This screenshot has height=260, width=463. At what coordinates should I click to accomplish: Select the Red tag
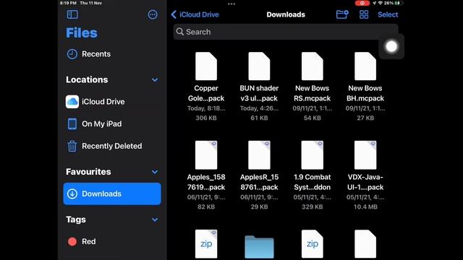[112, 241]
